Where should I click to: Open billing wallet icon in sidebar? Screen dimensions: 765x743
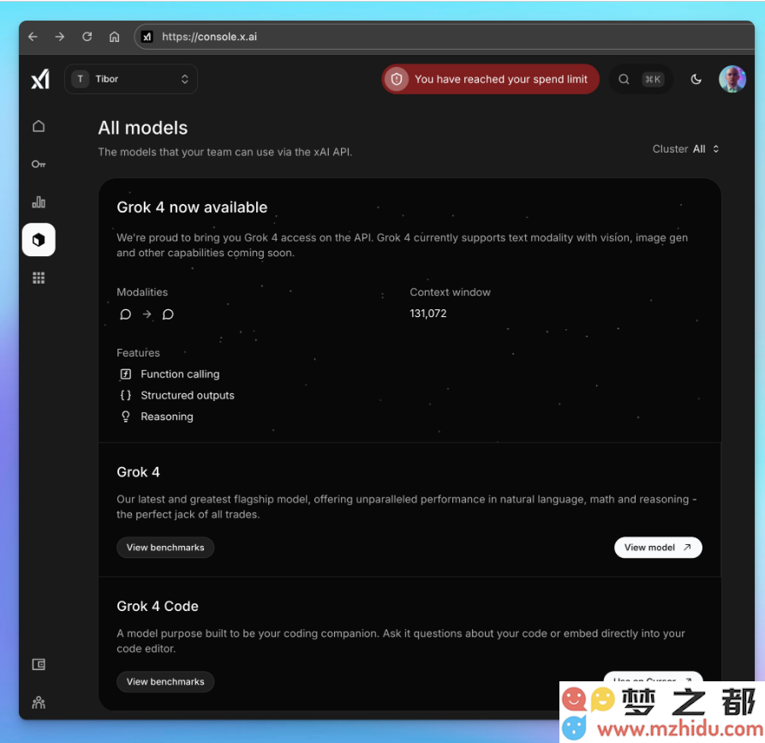(x=39, y=664)
